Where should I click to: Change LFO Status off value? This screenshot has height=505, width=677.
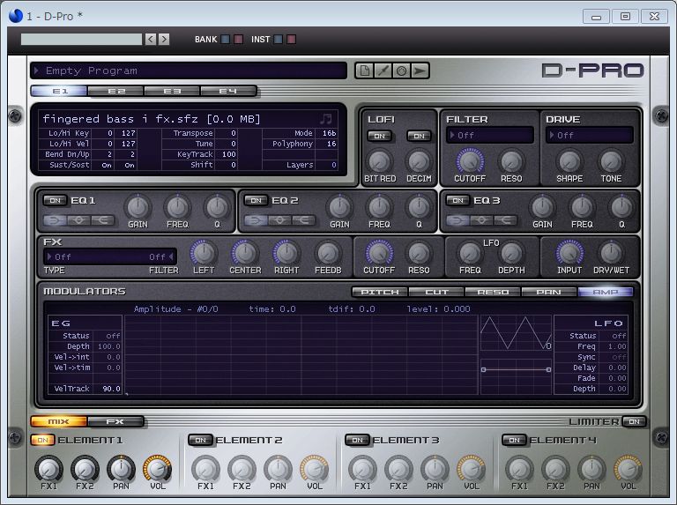[619, 336]
